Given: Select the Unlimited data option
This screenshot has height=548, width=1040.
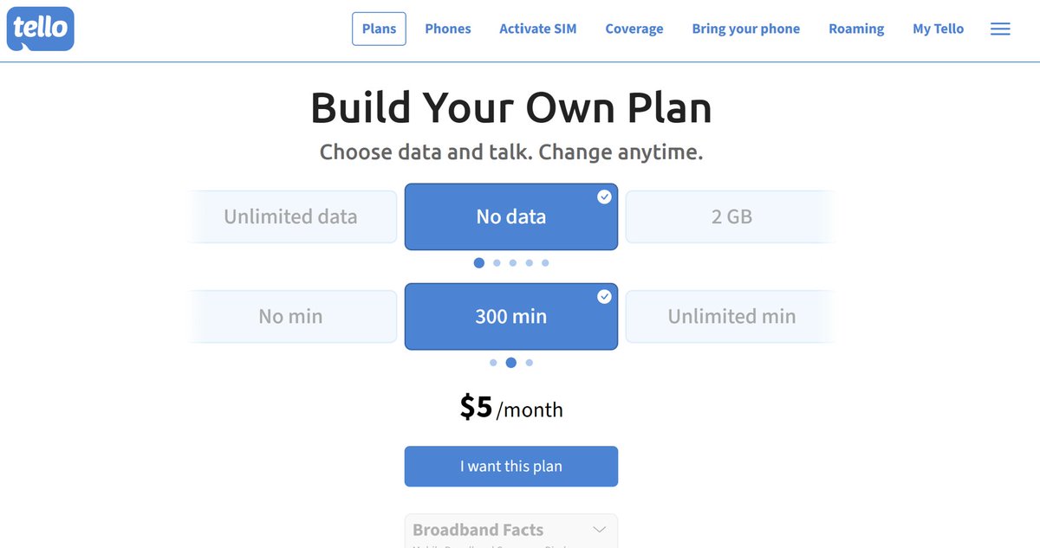Looking at the screenshot, I should tap(291, 216).
